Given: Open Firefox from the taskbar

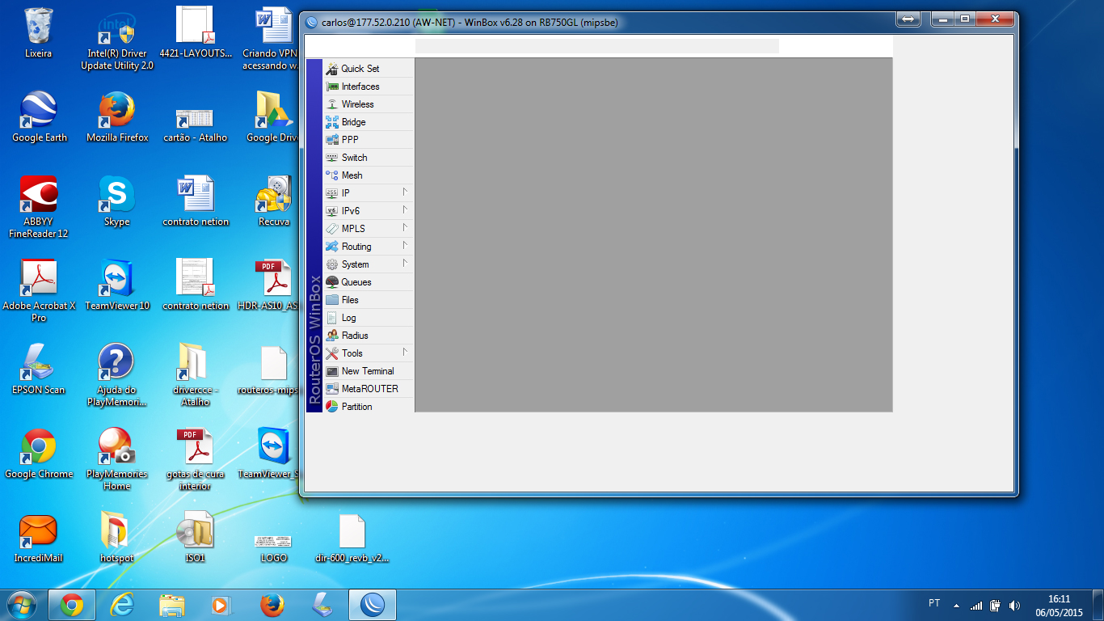Looking at the screenshot, I should click(x=272, y=605).
